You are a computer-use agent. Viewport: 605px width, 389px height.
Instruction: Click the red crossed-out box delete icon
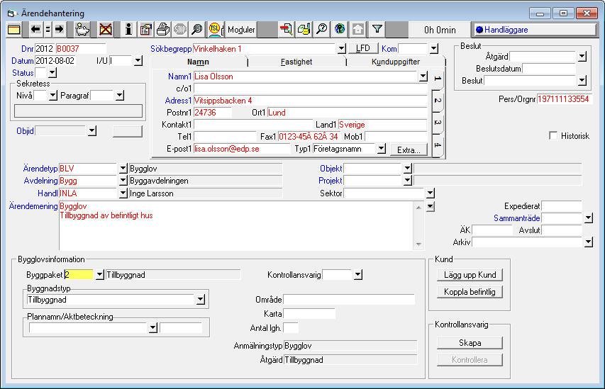106,30
